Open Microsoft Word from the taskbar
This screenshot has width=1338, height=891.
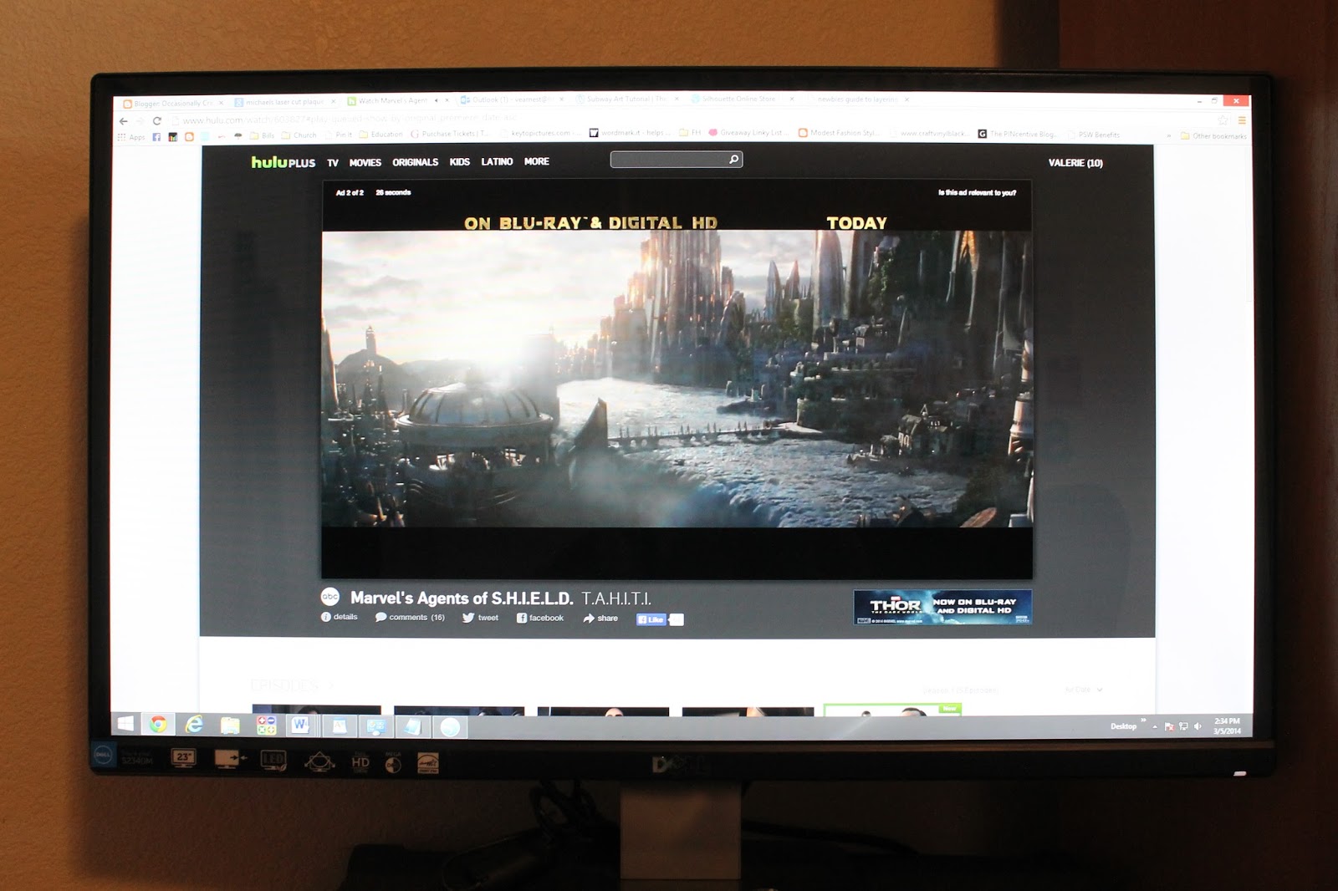click(300, 726)
